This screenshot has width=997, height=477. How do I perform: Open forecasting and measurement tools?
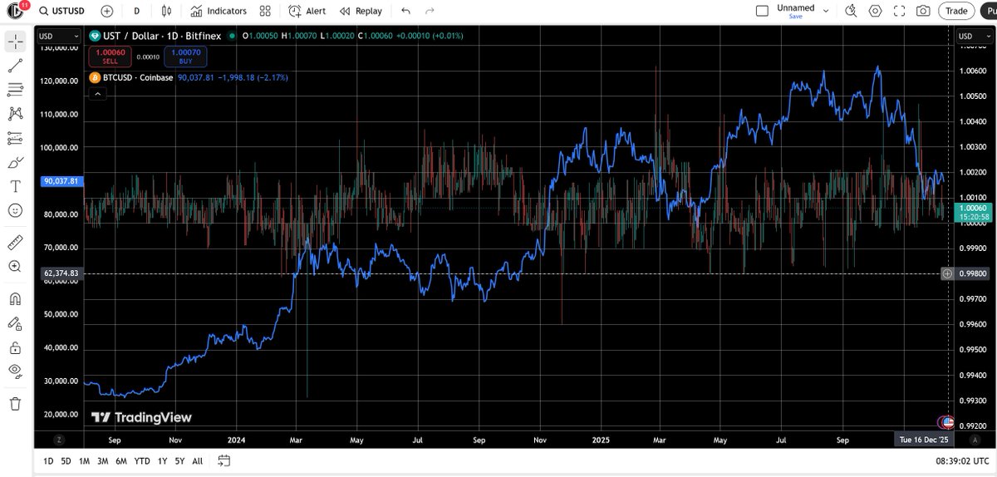[15, 138]
